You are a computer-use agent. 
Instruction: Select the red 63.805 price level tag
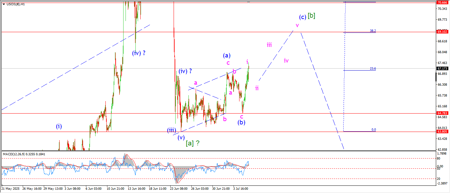[441, 132]
